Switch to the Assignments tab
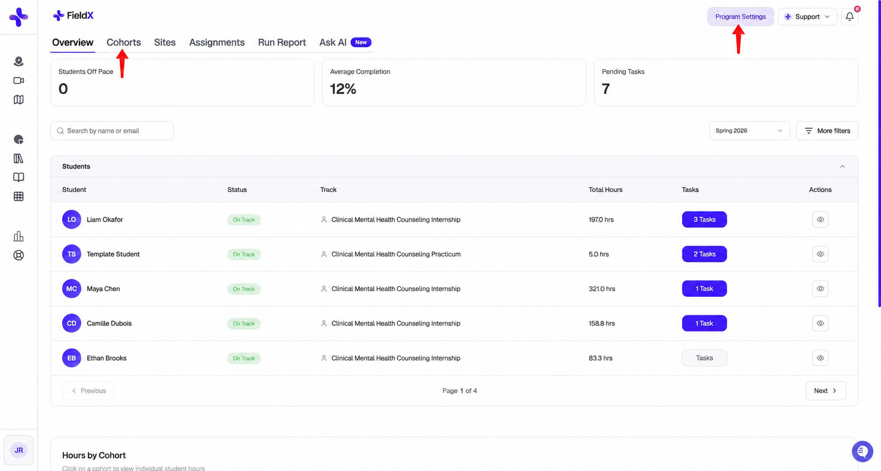 point(217,42)
